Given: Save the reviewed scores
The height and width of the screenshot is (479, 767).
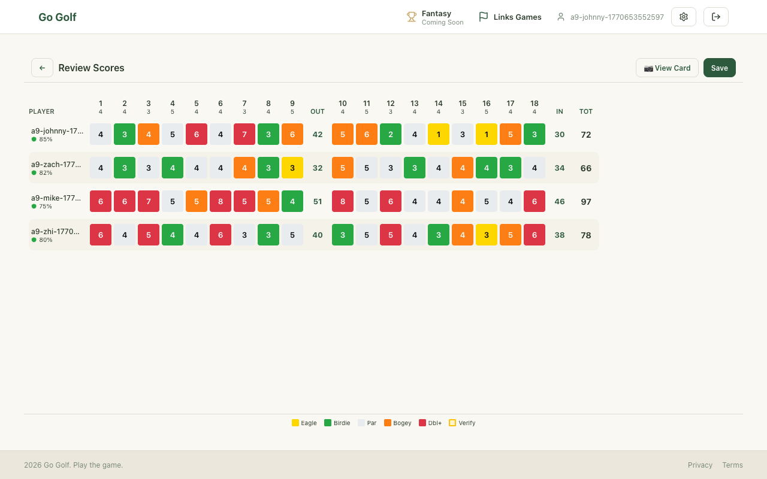Looking at the screenshot, I should coord(719,68).
